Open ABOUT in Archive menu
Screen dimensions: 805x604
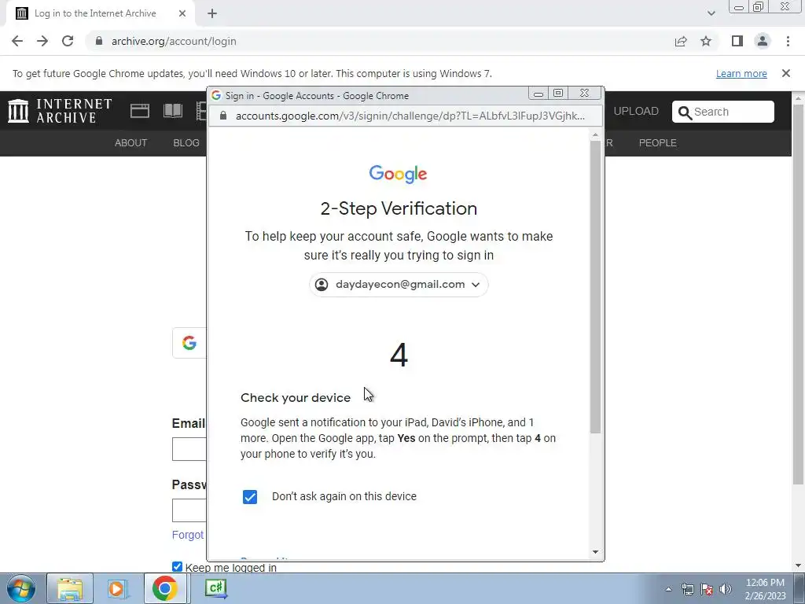(130, 143)
